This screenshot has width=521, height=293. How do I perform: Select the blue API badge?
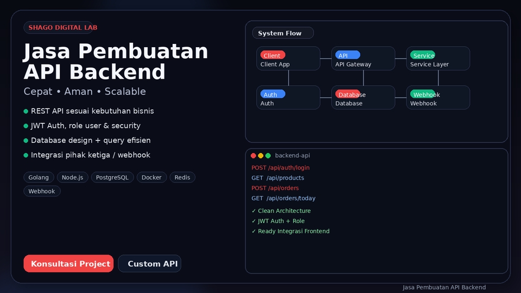(347, 55)
